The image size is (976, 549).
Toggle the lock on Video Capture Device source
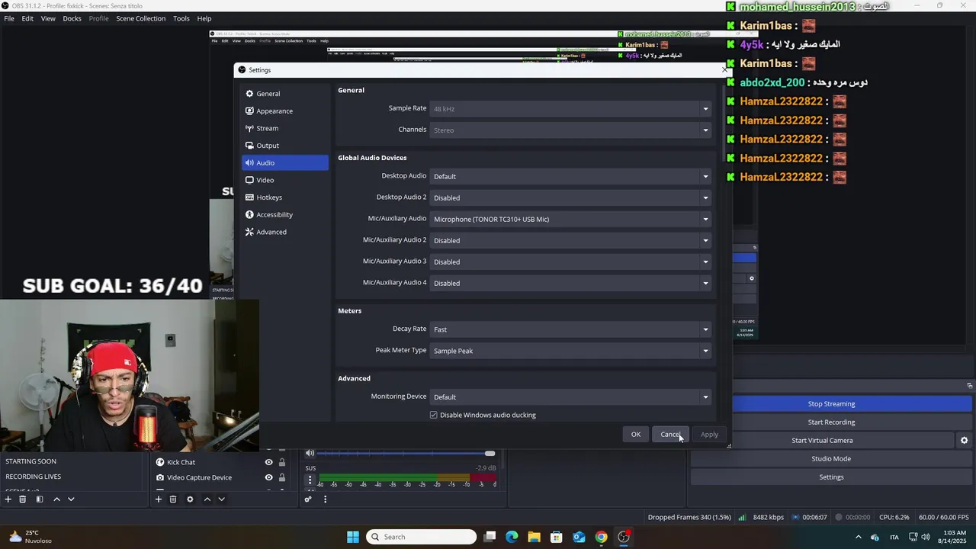(281, 477)
